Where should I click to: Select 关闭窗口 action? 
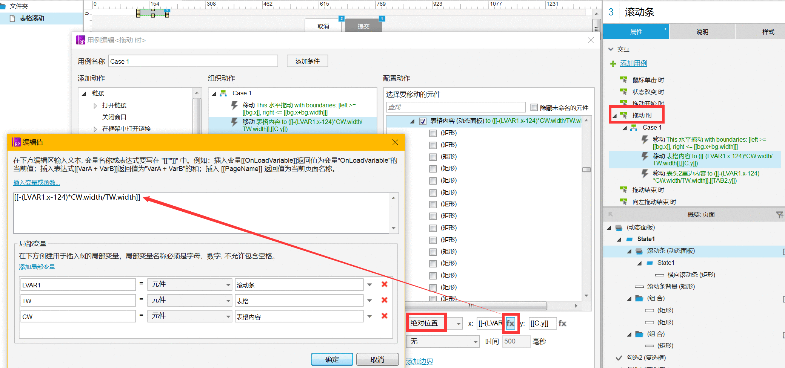[x=114, y=117]
